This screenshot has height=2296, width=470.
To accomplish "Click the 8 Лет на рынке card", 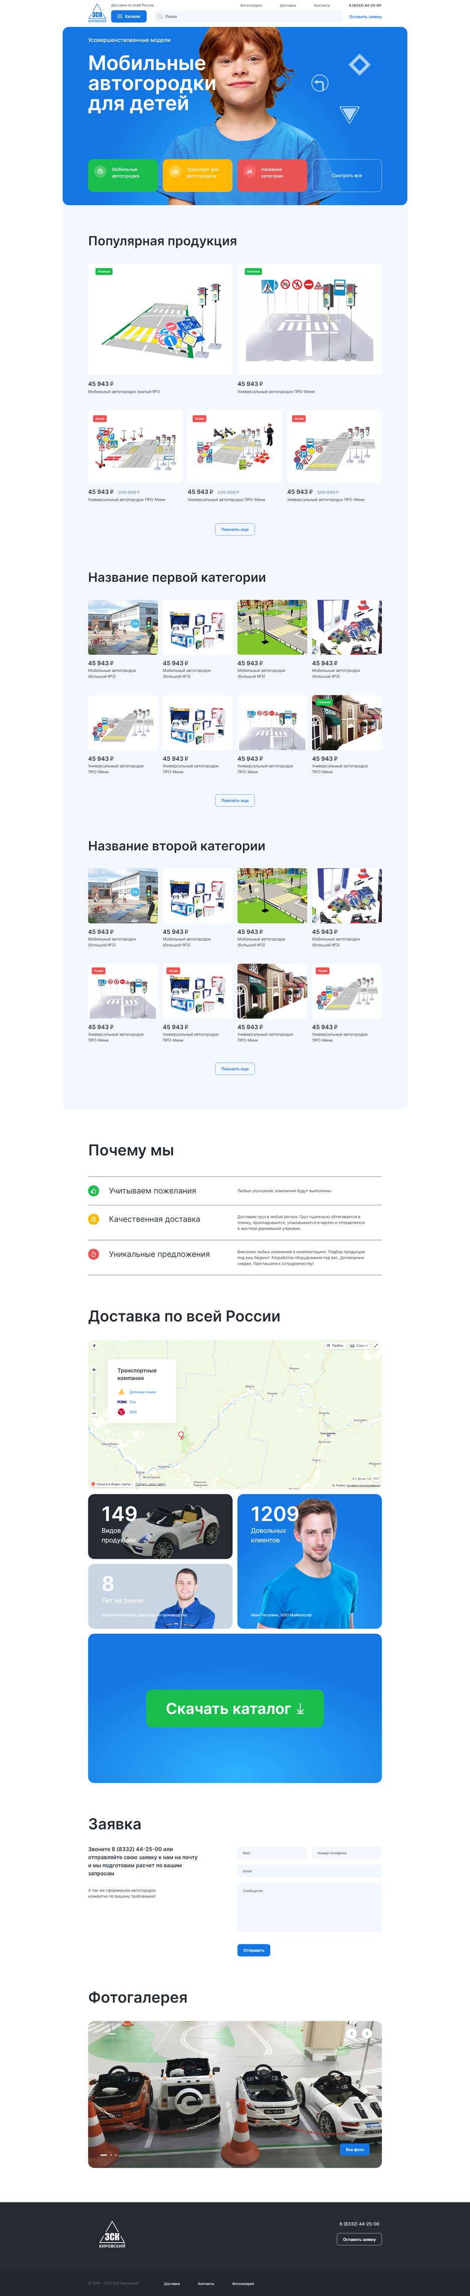I will (x=160, y=1597).
